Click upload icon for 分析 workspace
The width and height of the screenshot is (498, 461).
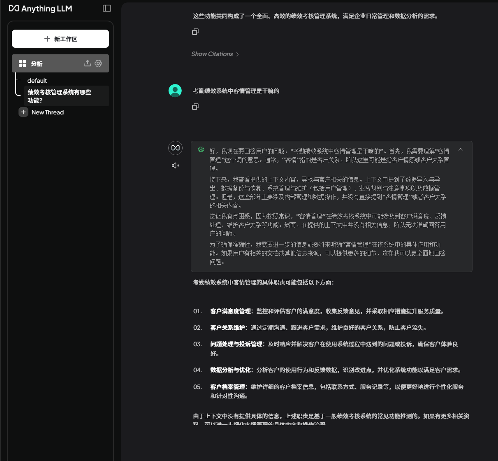pos(88,63)
